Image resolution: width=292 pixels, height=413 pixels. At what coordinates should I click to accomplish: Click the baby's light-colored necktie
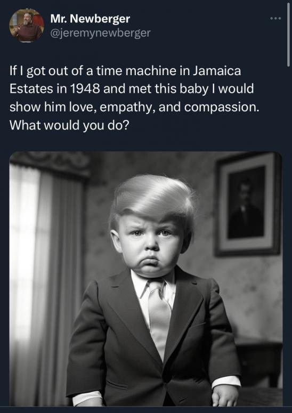[159, 316]
